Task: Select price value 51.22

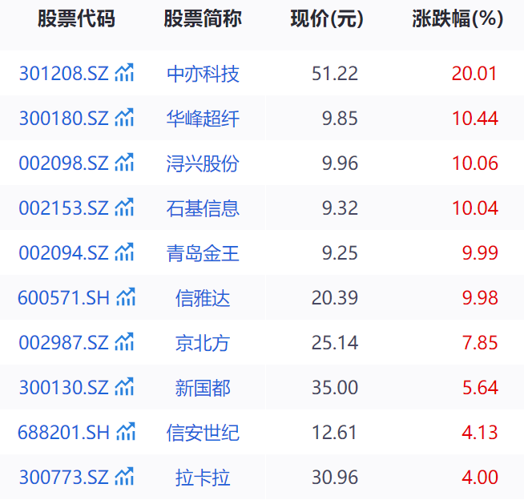Action: [x=335, y=74]
